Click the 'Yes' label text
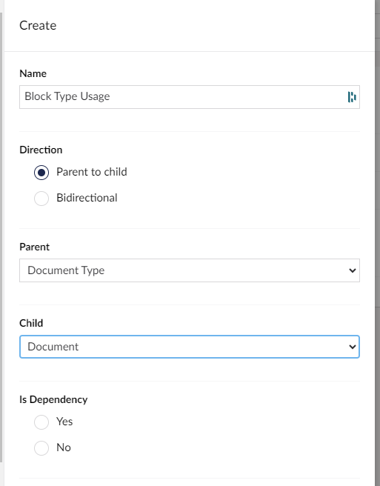The height and width of the screenshot is (486, 380). point(64,422)
